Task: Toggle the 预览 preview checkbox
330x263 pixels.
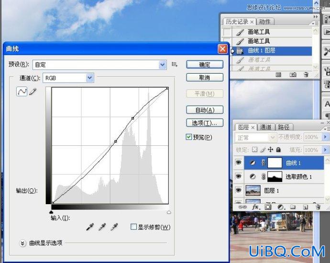Action: point(189,137)
